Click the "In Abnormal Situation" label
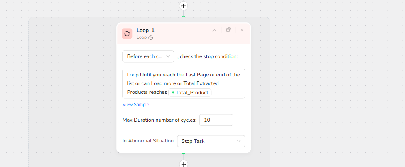 click(x=148, y=141)
